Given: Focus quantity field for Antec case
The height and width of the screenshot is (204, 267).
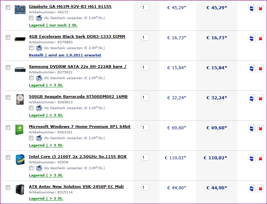Looking at the screenshot, I should click(145, 188).
